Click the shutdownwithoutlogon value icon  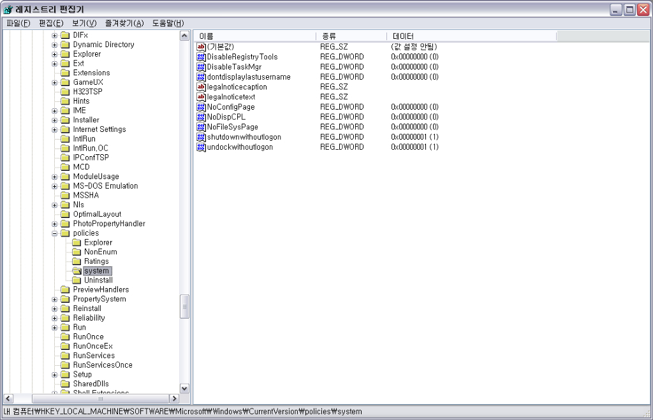coord(201,137)
